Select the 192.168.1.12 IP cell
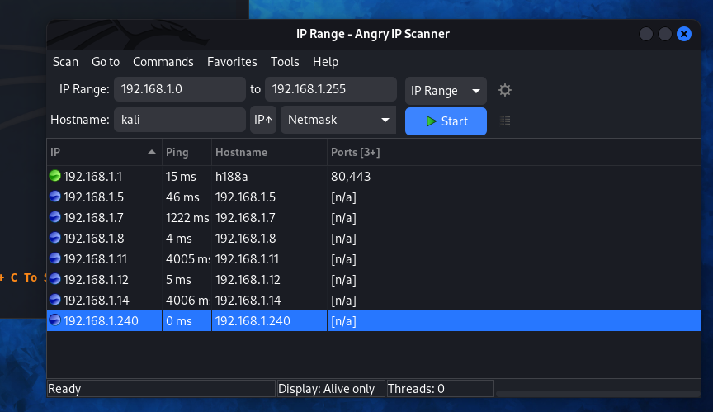This screenshot has height=412, width=713. tap(104, 279)
